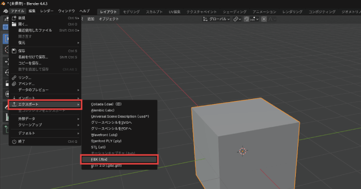Click the floppy disk 保存 icon
The height and width of the screenshot is (189, 361).
click(x=14, y=51)
